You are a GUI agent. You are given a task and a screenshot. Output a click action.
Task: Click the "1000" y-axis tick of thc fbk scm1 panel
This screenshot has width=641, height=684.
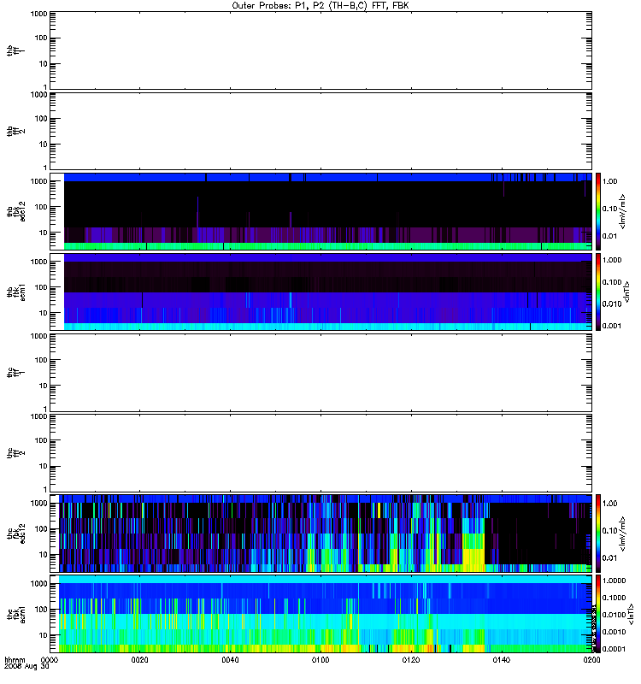(38, 584)
